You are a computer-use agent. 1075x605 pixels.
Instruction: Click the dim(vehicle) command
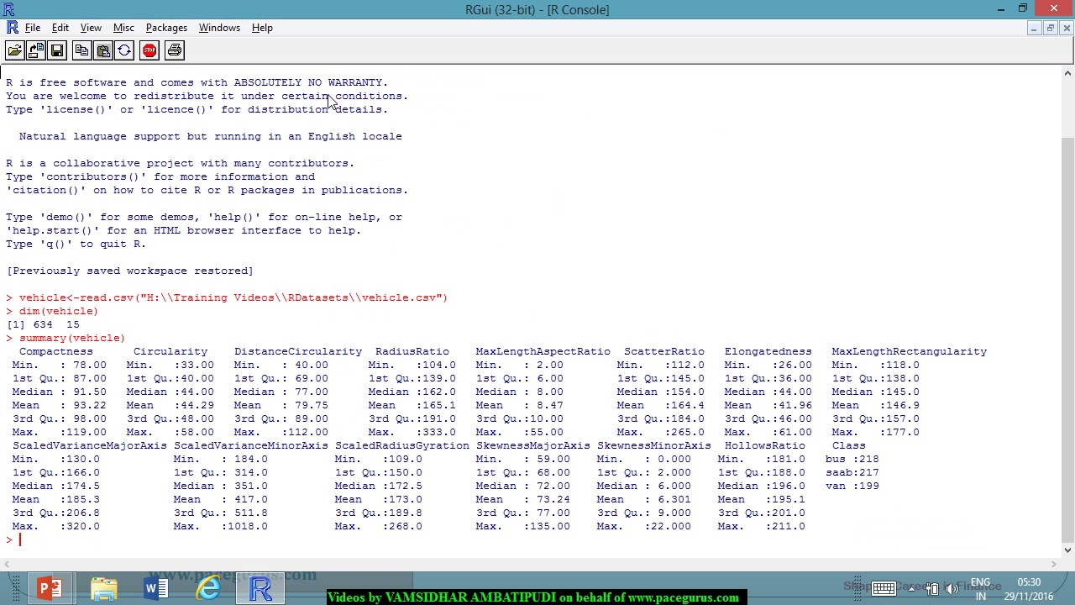click(x=59, y=311)
